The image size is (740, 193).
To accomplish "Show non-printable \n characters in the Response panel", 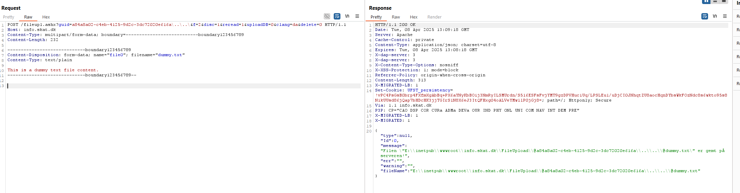I will 715,16.
